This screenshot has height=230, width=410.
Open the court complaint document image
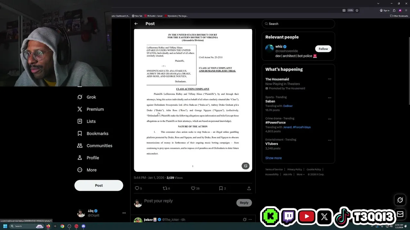click(x=193, y=100)
